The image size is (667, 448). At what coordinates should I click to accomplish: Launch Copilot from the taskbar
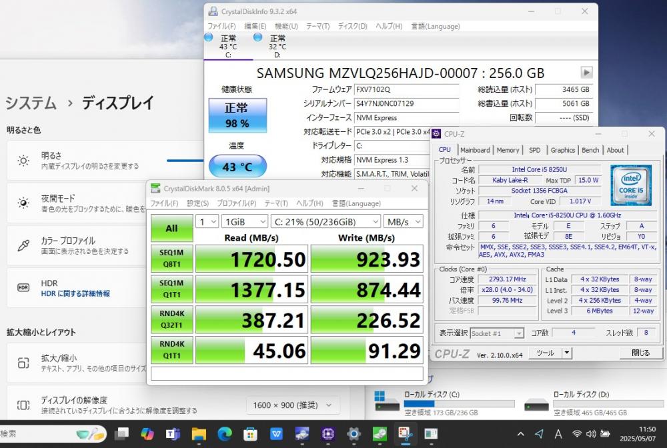[x=147, y=434]
